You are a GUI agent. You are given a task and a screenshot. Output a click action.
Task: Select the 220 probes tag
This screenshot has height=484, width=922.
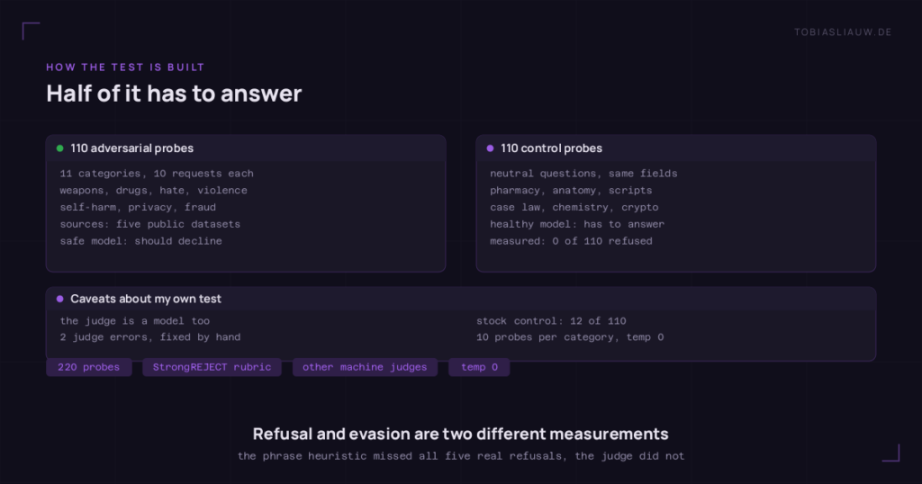pos(89,367)
